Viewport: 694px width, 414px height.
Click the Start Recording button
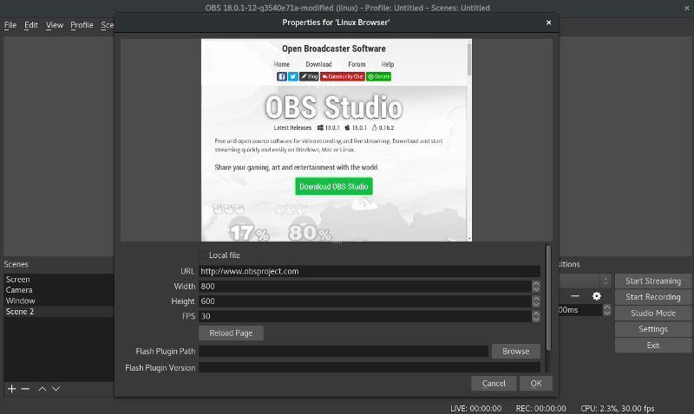(x=653, y=297)
